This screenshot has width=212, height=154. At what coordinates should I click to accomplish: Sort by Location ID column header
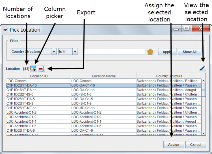[x=39, y=76]
